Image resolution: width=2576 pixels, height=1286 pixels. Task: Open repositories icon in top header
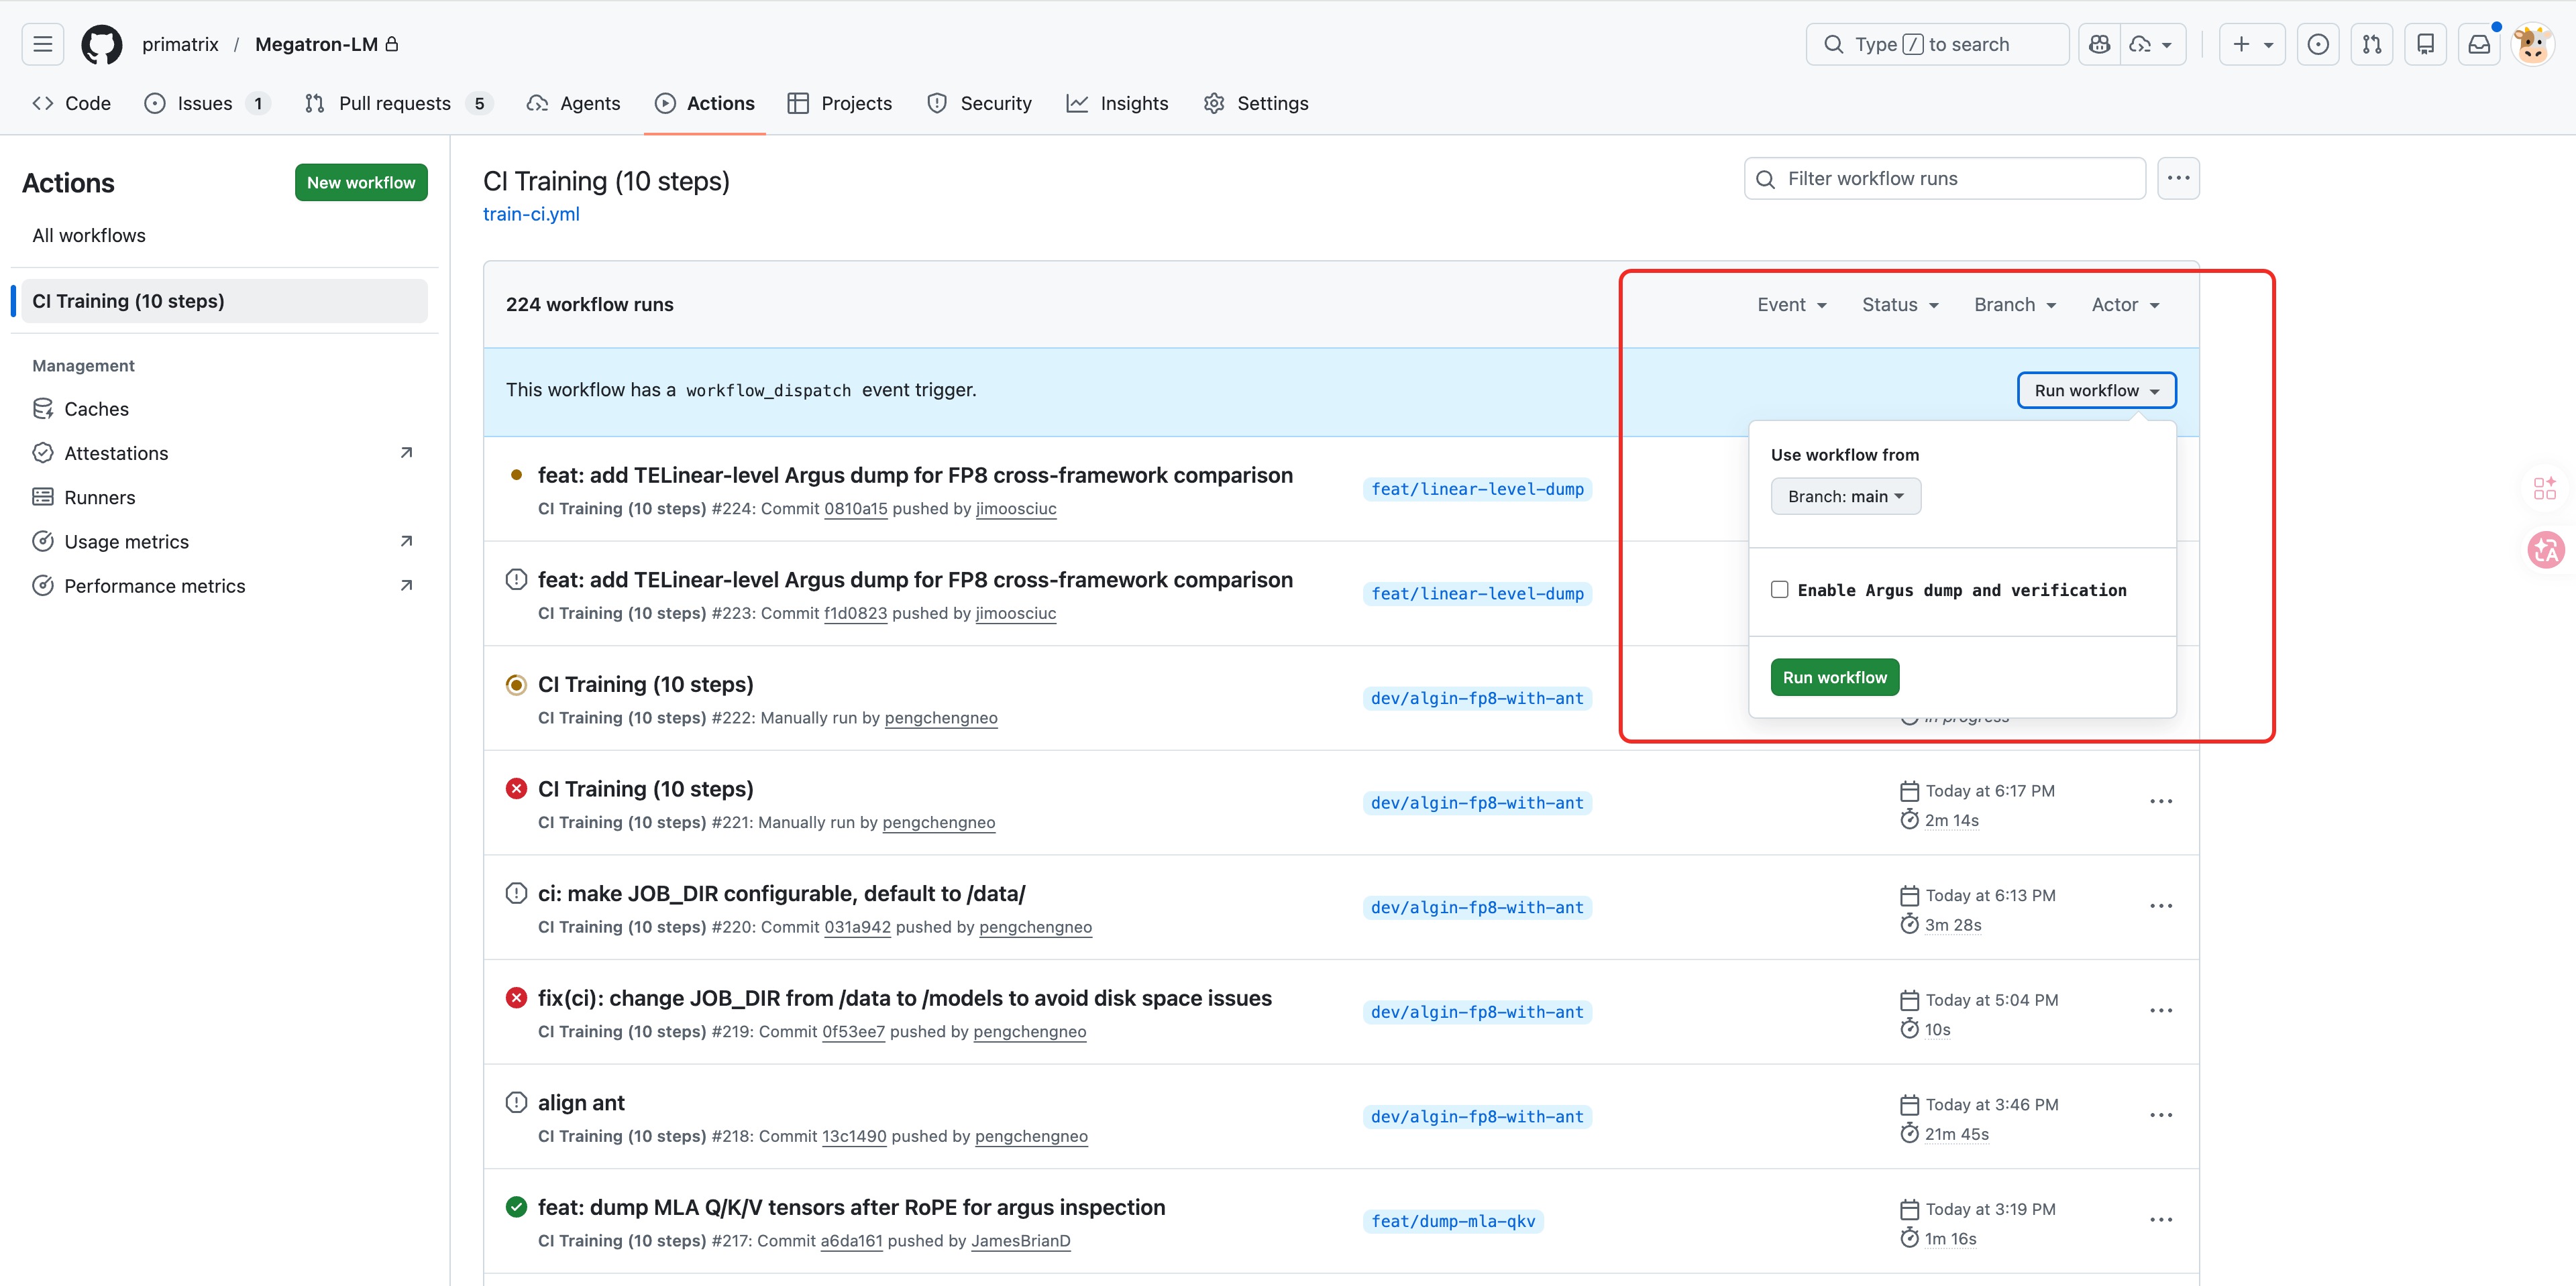(x=2425, y=44)
